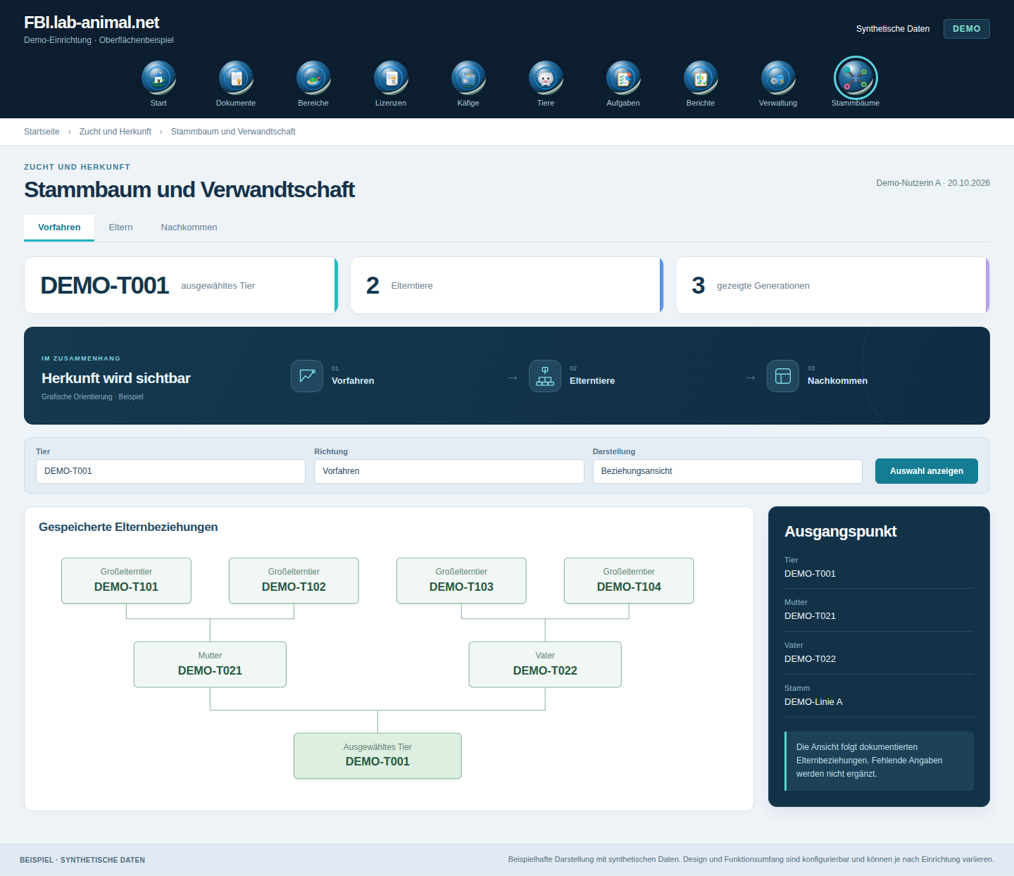Go to the Bereiche icon
1014x876 pixels.
pos(313,78)
